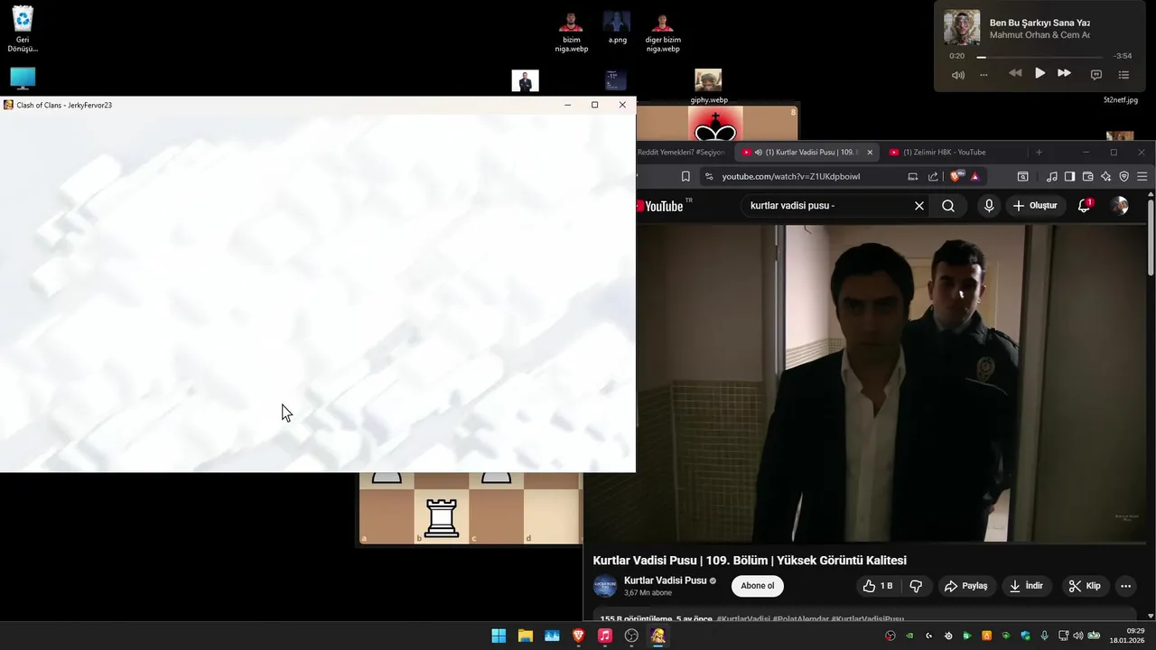Viewport: 1156px width, 650px height.
Task: Play the song in the mini music player
Action: tap(1039, 74)
